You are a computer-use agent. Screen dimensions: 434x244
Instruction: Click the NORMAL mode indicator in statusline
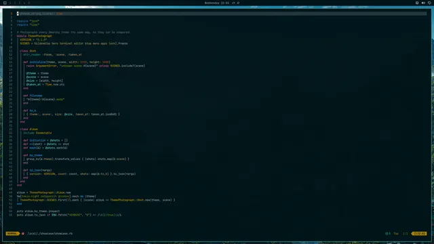[x=12, y=233]
